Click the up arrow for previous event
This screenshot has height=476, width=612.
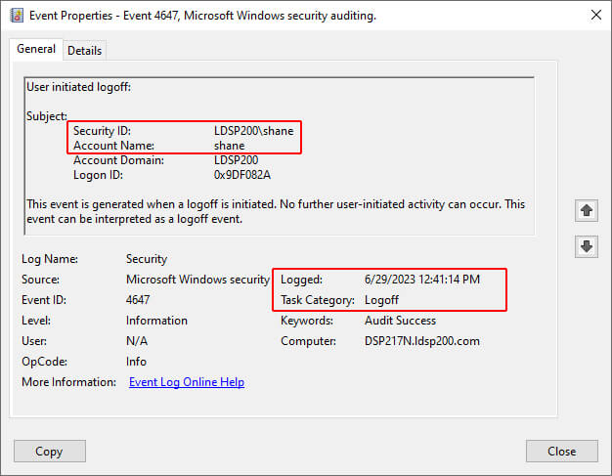pyautogui.click(x=587, y=210)
